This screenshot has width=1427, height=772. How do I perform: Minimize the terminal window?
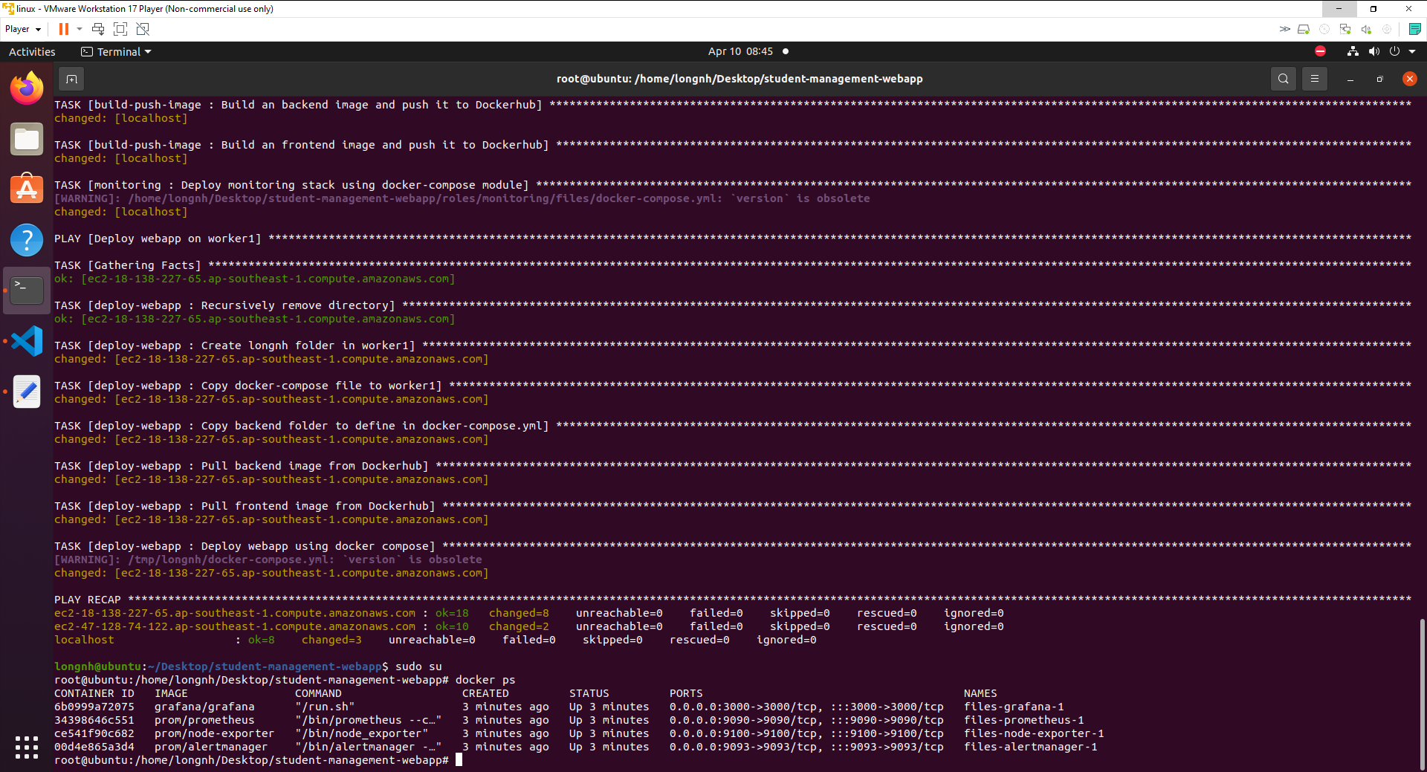(1350, 79)
